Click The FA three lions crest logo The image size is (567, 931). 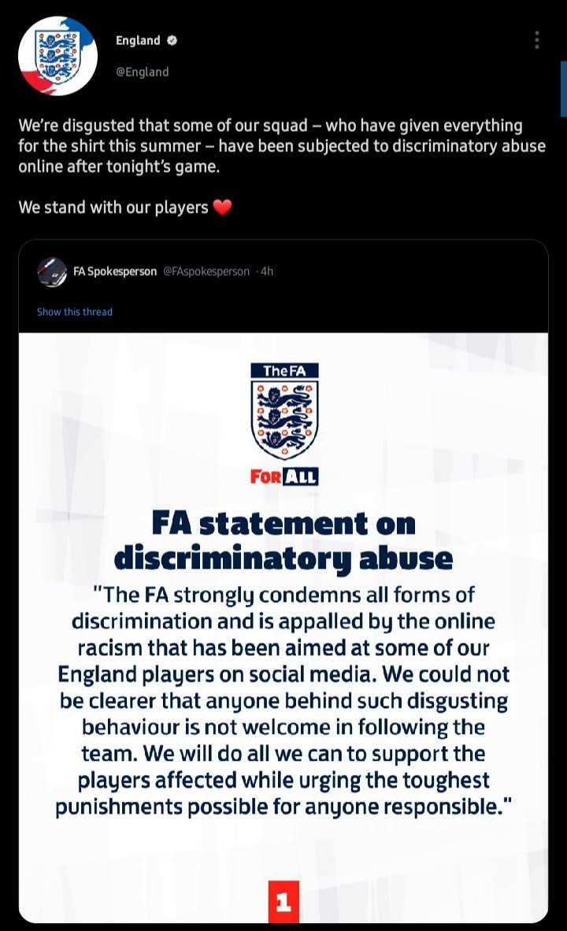point(284,411)
